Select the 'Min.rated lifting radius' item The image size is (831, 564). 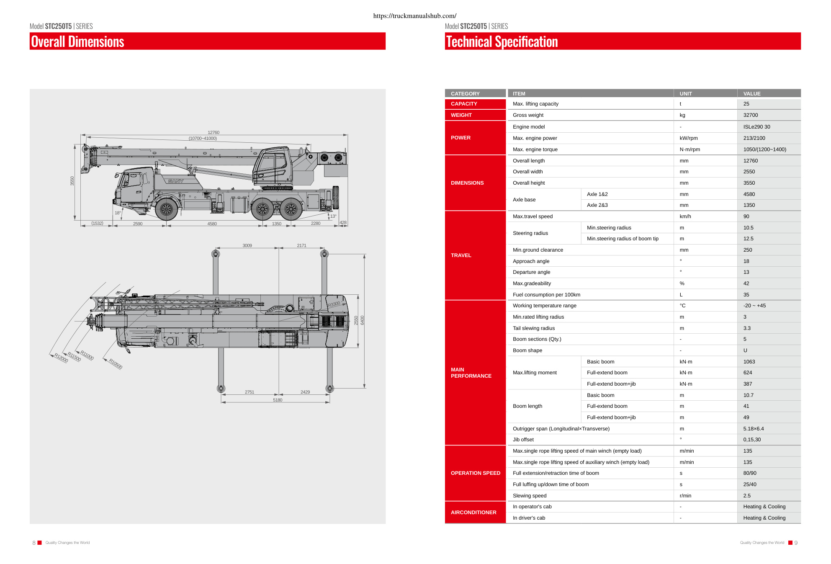538,317
